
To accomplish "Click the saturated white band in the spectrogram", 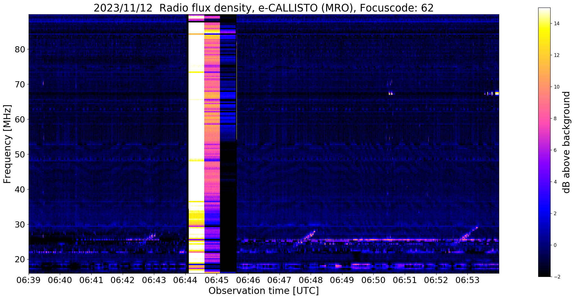I will pos(196,112).
